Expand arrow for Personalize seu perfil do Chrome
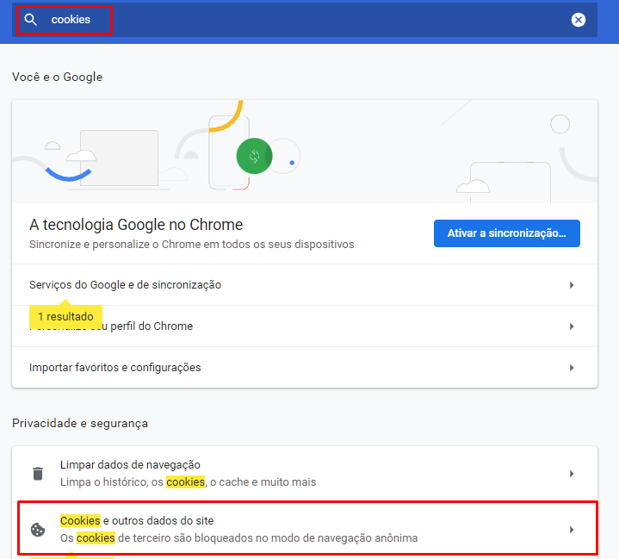This screenshot has height=559, width=619. click(x=572, y=326)
